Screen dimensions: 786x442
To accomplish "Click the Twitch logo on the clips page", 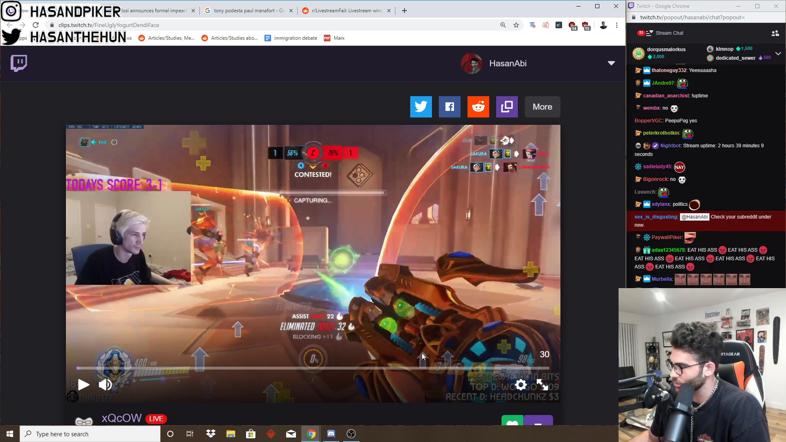I will 19,63.
